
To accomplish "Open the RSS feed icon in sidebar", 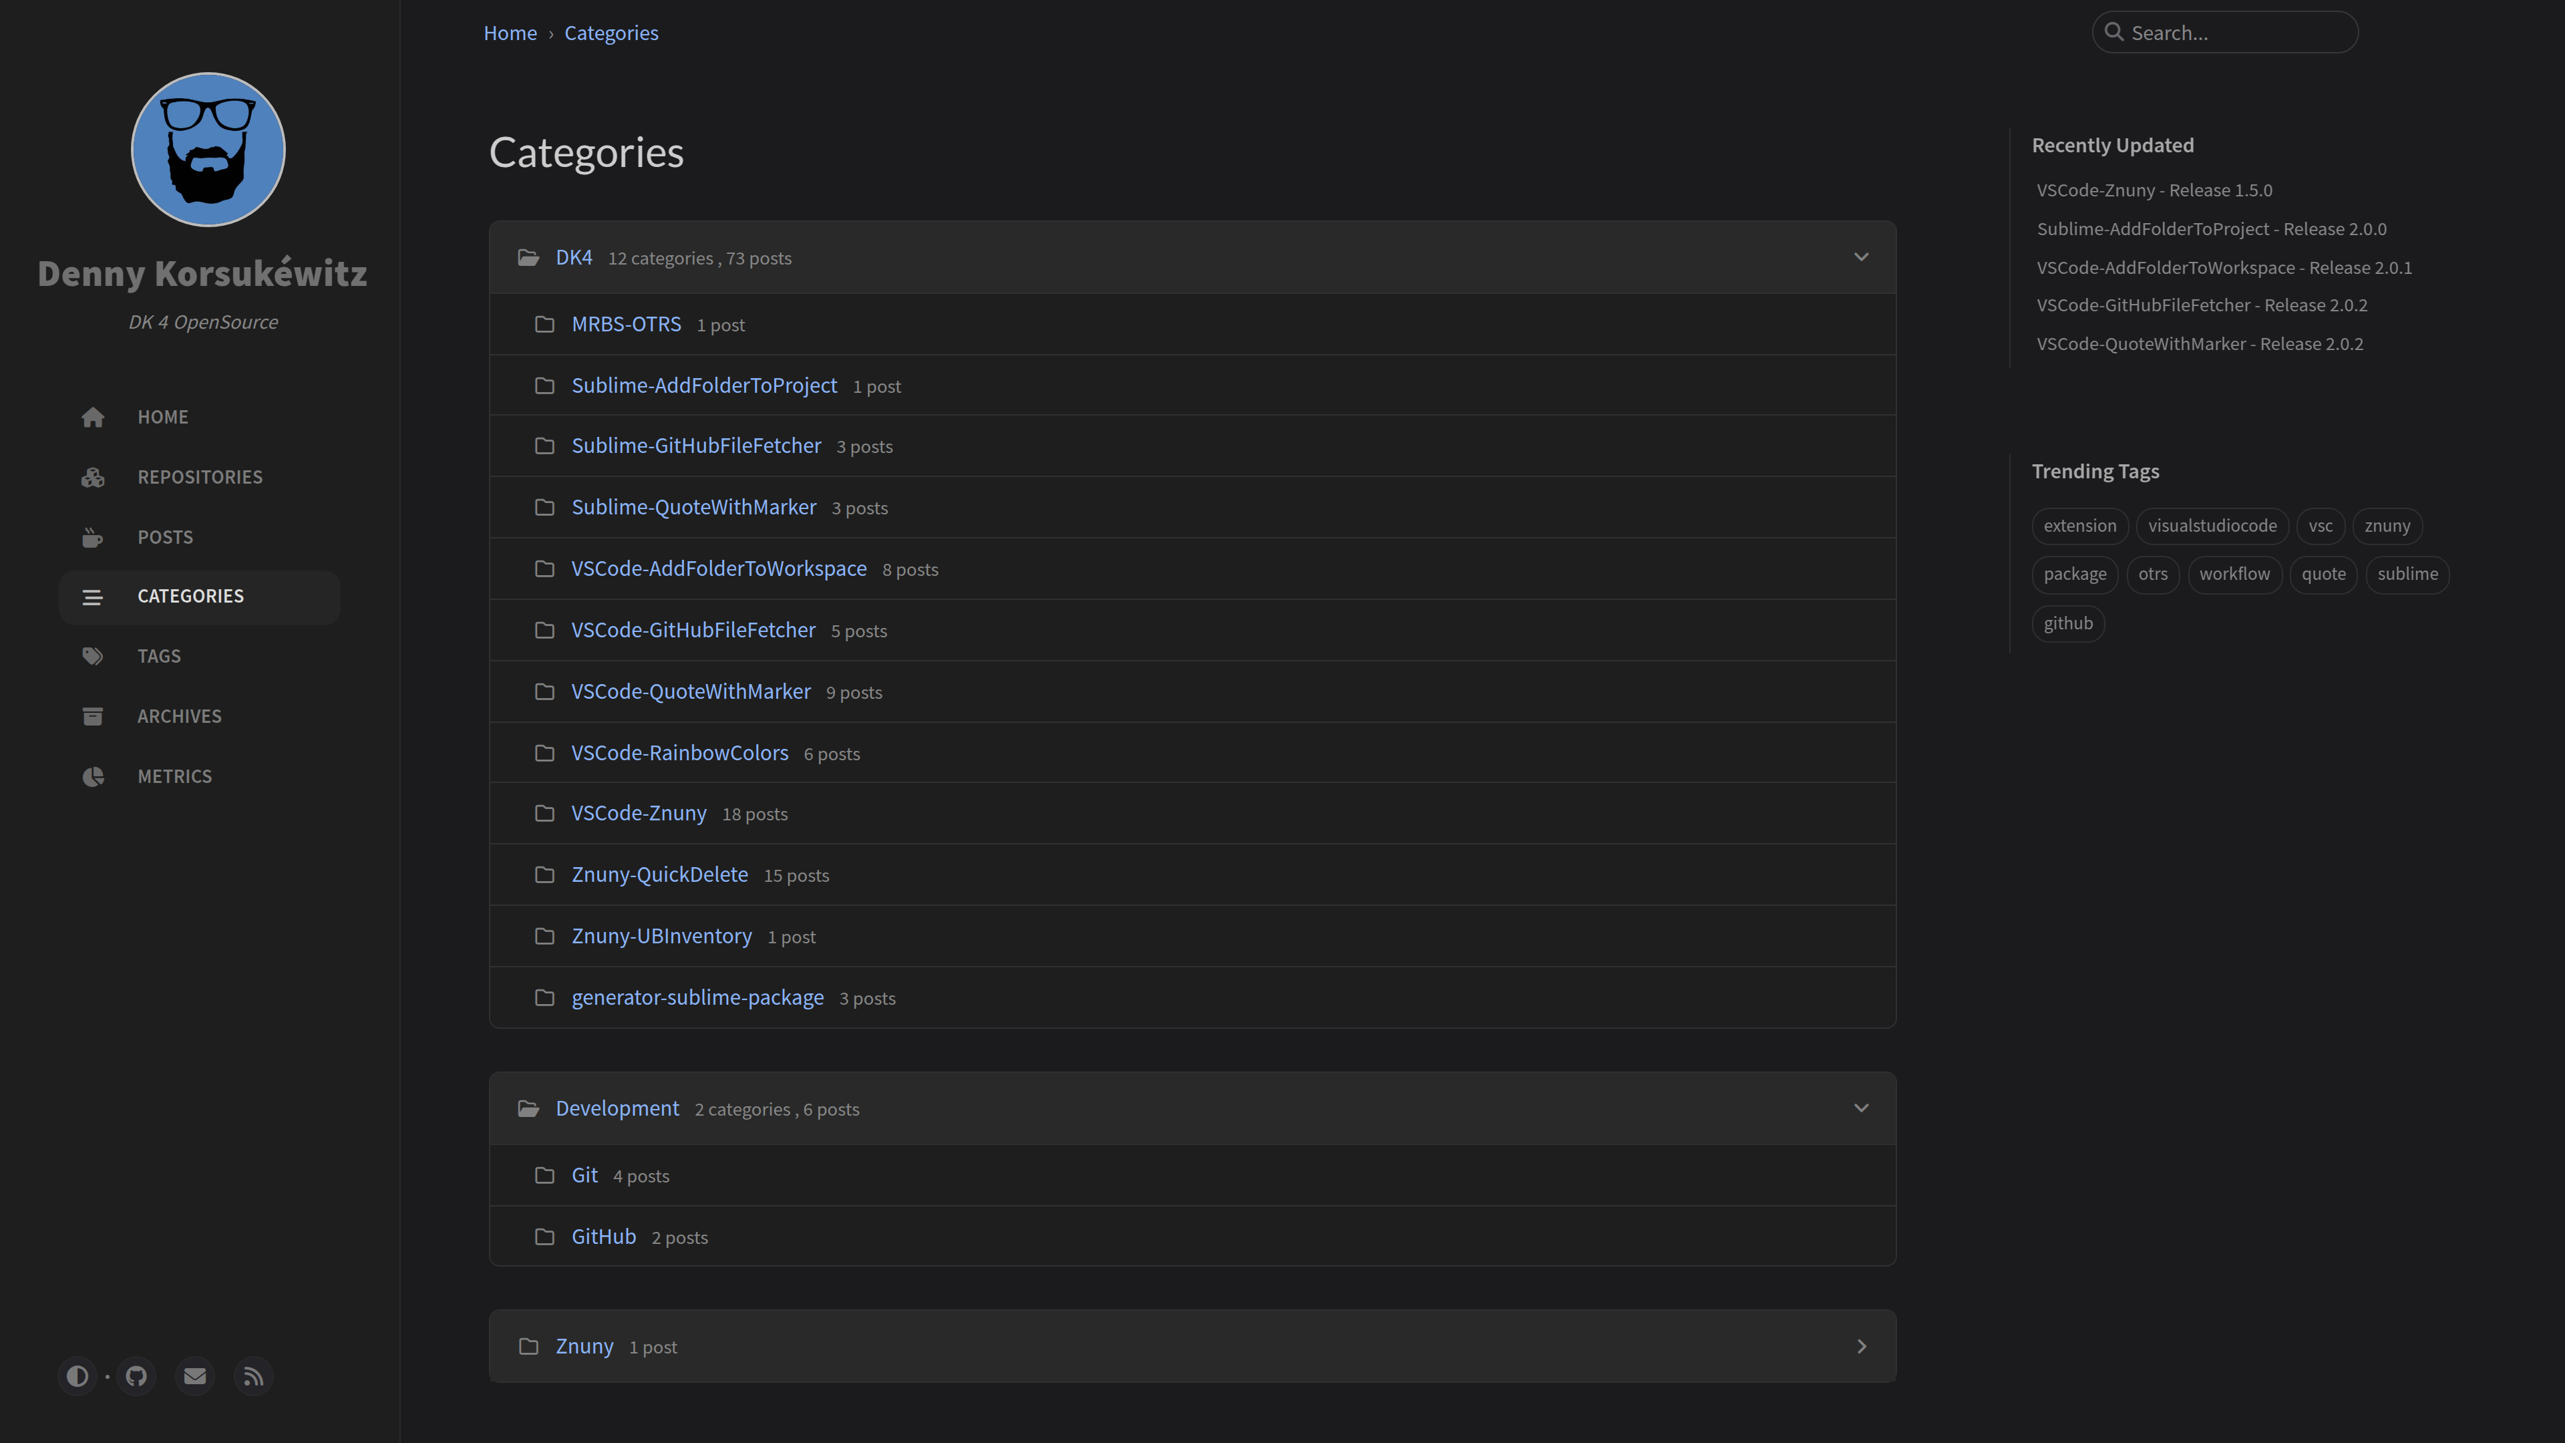I will (x=254, y=1376).
